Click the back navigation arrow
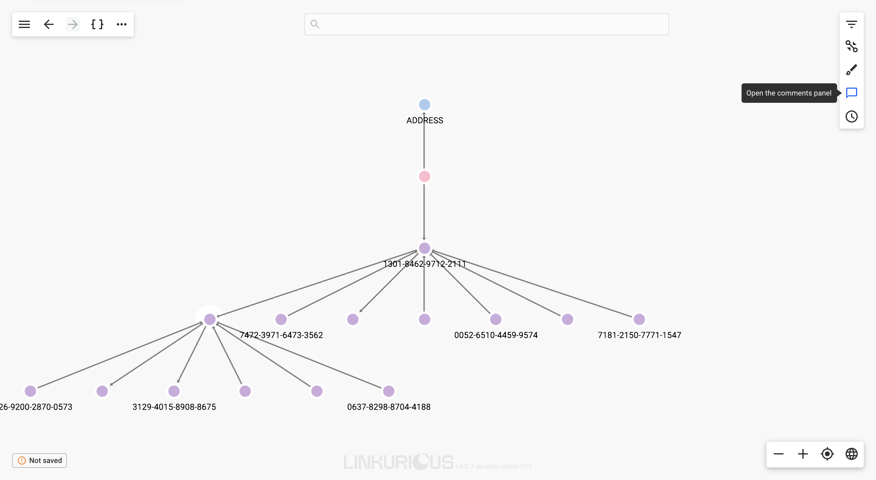 pyautogui.click(x=48, y=24)
